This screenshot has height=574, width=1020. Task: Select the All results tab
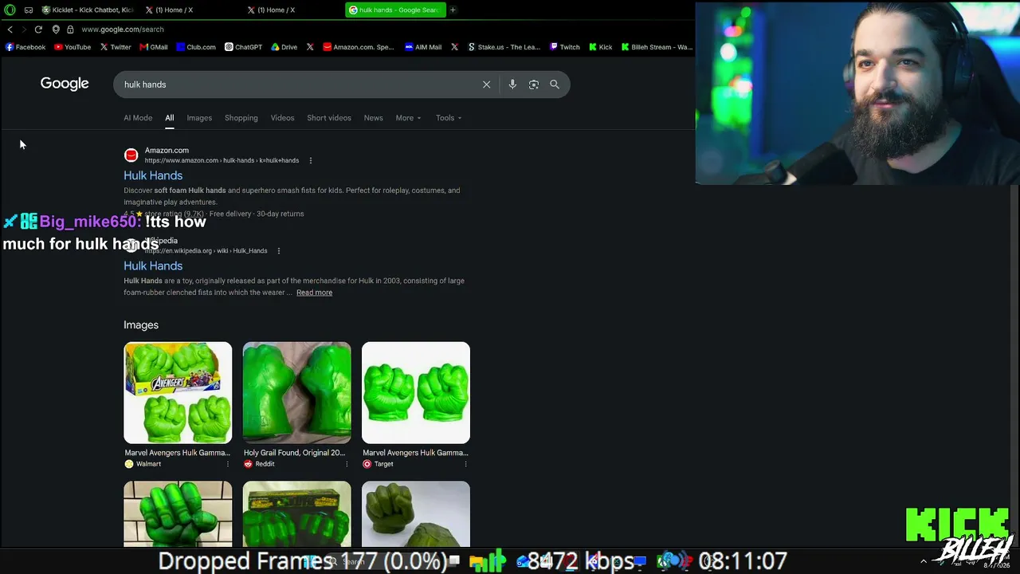[170, 118]
